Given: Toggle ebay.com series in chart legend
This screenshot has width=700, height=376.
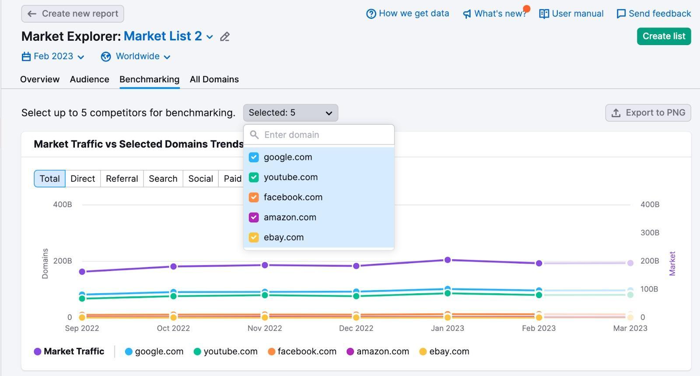Looking at the screenshot, I should pyautogui.click(x=444, y=351).
